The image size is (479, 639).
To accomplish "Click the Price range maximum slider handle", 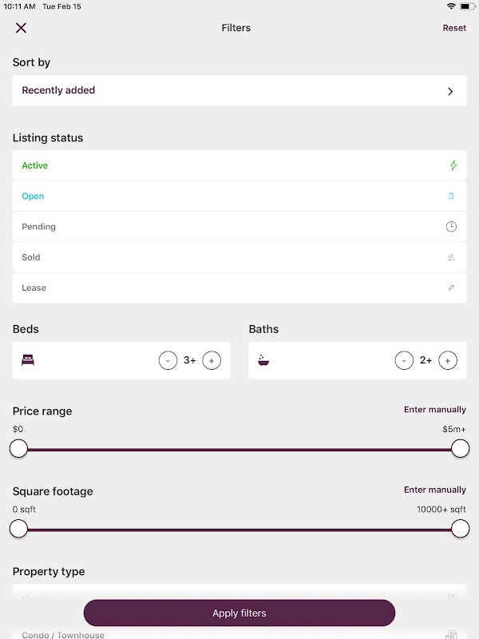I will tap(460, 449).
